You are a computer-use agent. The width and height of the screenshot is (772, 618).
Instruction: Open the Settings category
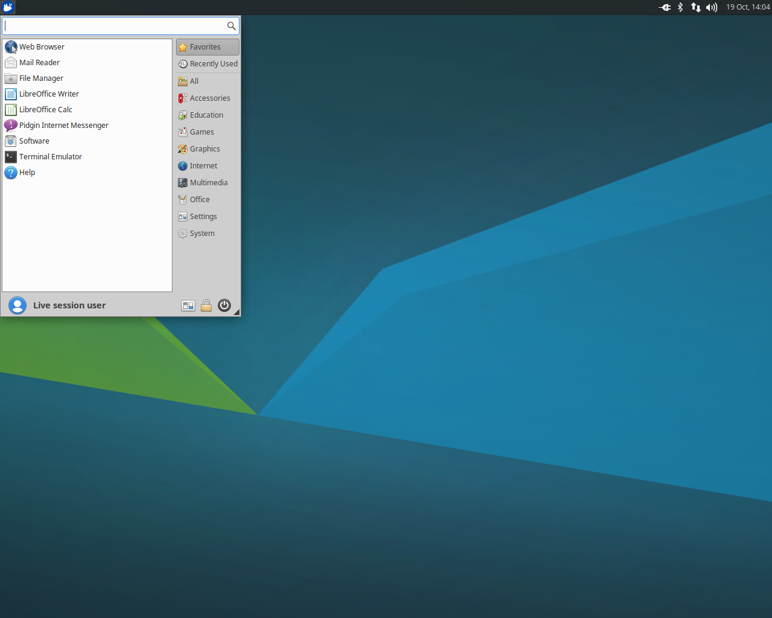207,217
